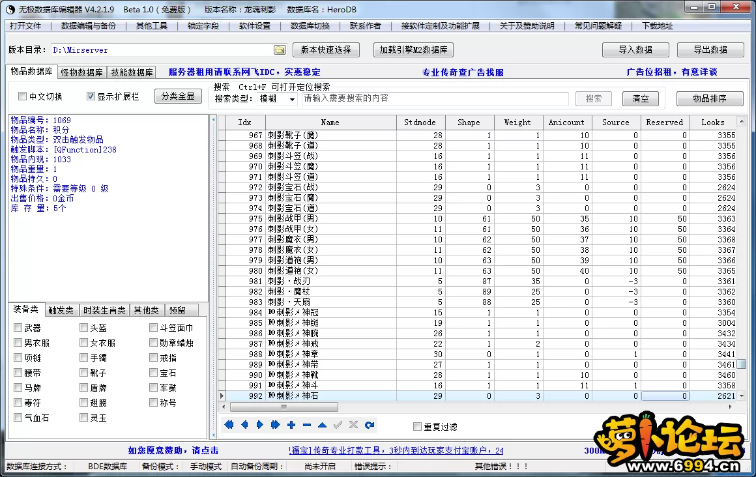The width and height of the screenshot is (756, 477).
Task: Open the 数据编辑与备份 menu
Action: [89, 25]
